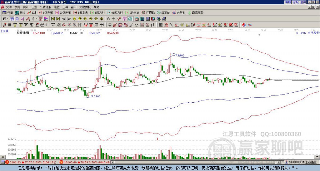
Task: Open the P数字表 tool
Action: point(81,12)
